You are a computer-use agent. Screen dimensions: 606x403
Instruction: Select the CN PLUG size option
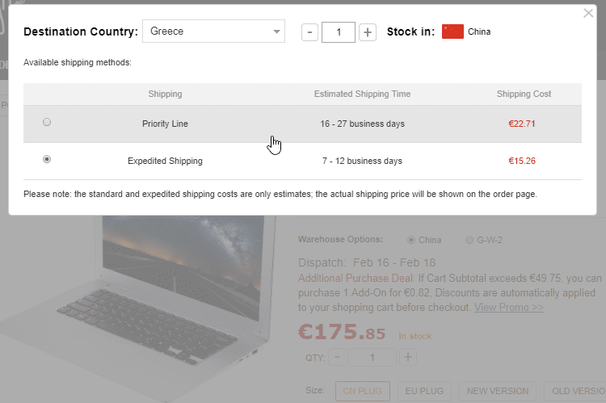pos(362,391)
